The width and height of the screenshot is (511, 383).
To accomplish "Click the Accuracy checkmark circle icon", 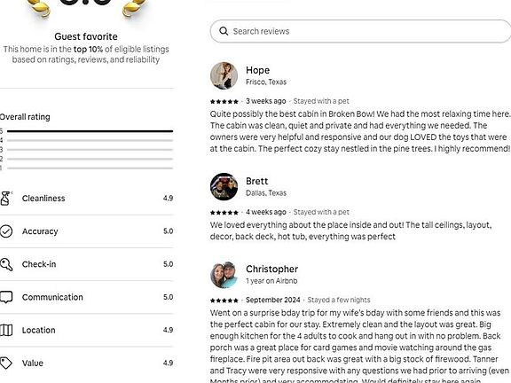I will click(6, 231).
